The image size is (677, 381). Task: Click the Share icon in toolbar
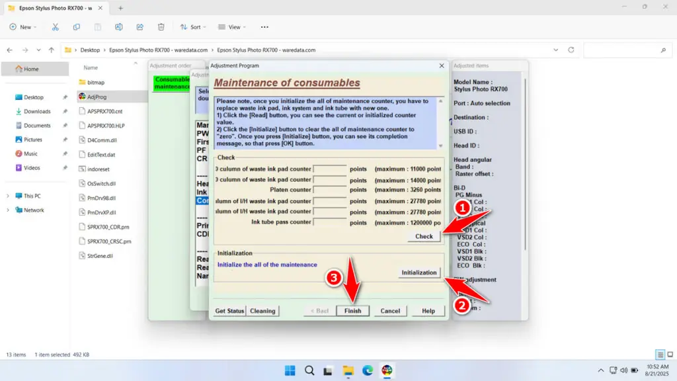(140, 27)
